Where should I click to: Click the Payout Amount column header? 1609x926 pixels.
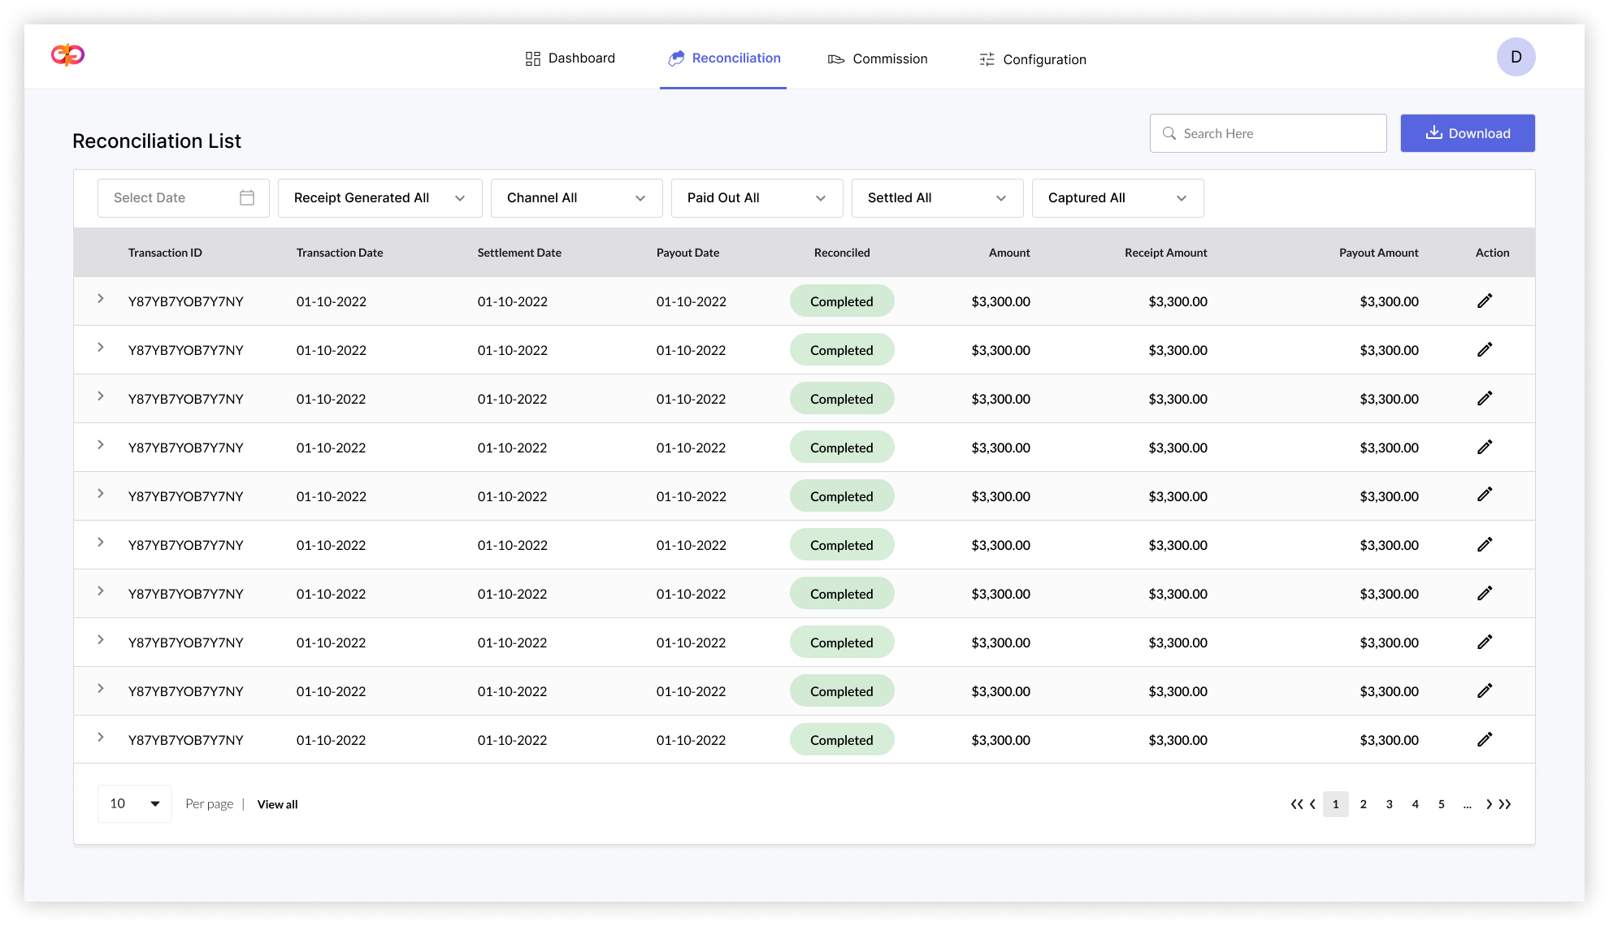pyautogui.click(x=1379, y=253)
